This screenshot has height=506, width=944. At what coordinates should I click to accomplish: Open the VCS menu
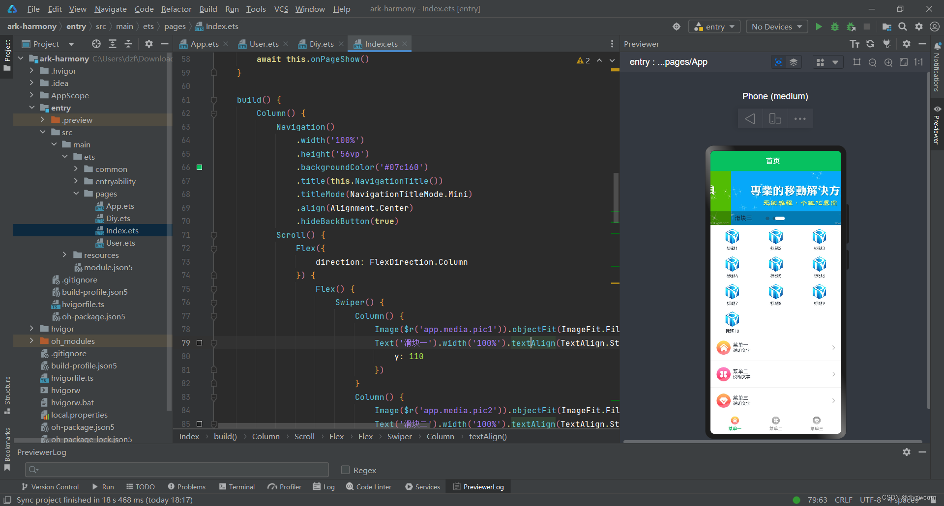(281, 9)
